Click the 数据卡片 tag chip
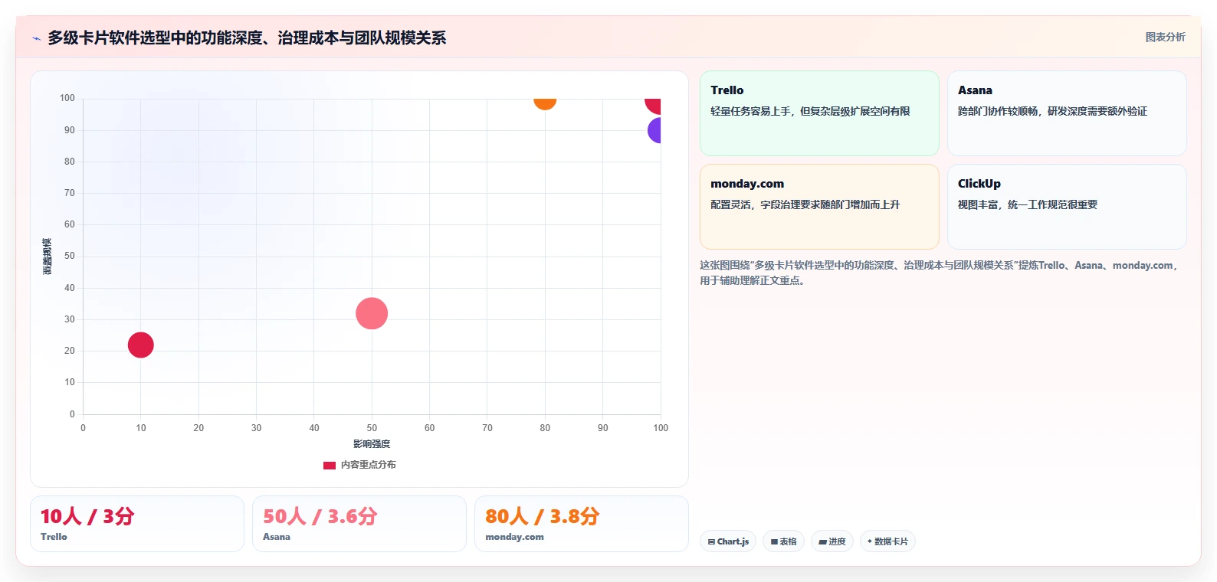Image resolution: width=1217 pixels, height=582 pixels. 887,541
